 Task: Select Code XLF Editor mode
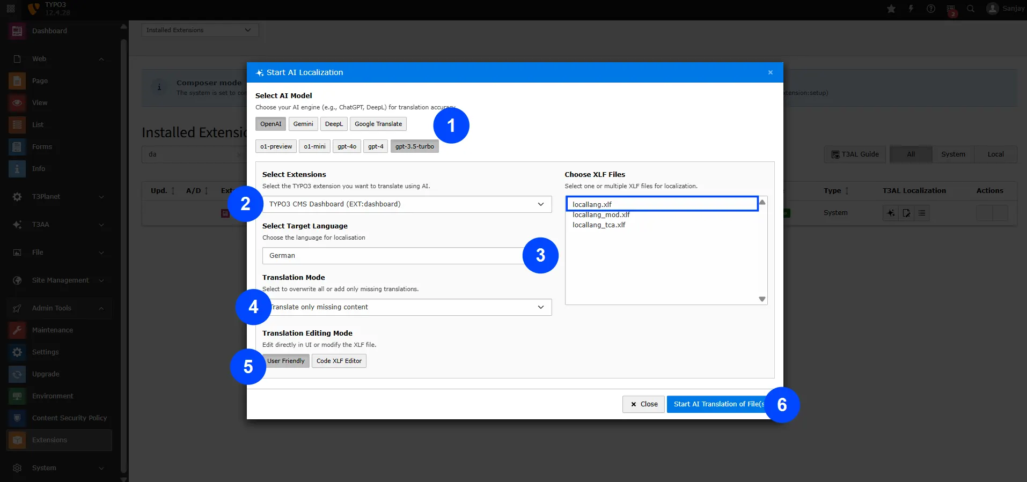339,361
